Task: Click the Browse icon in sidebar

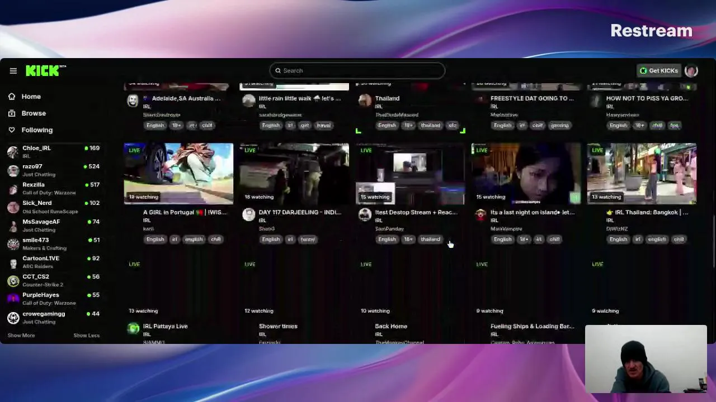Action: 12,113
